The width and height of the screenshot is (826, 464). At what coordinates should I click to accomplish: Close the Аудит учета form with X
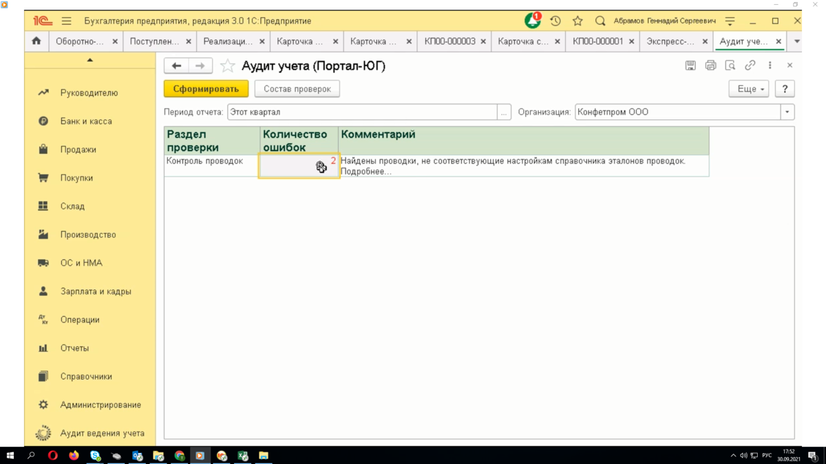pos(790,65)
